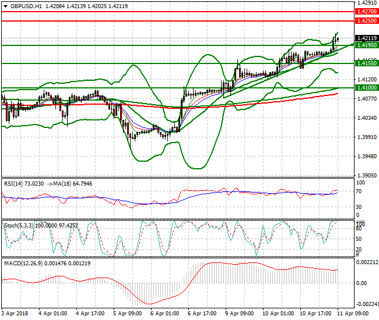Open the chart dropdown triangle beside GBPUSD,H1
The width and height of the screenshot is (379, 320).
pos(6,6)
